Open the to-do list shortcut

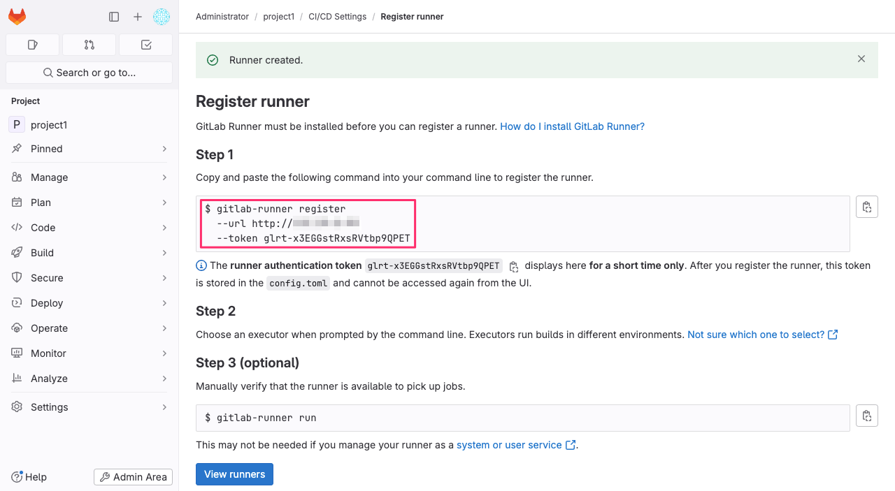pos(146,45)
